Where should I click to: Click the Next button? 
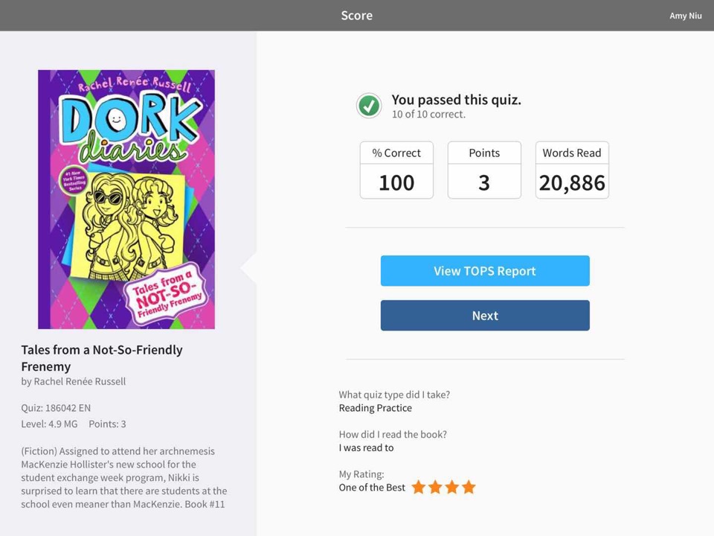tap(485, 316)
